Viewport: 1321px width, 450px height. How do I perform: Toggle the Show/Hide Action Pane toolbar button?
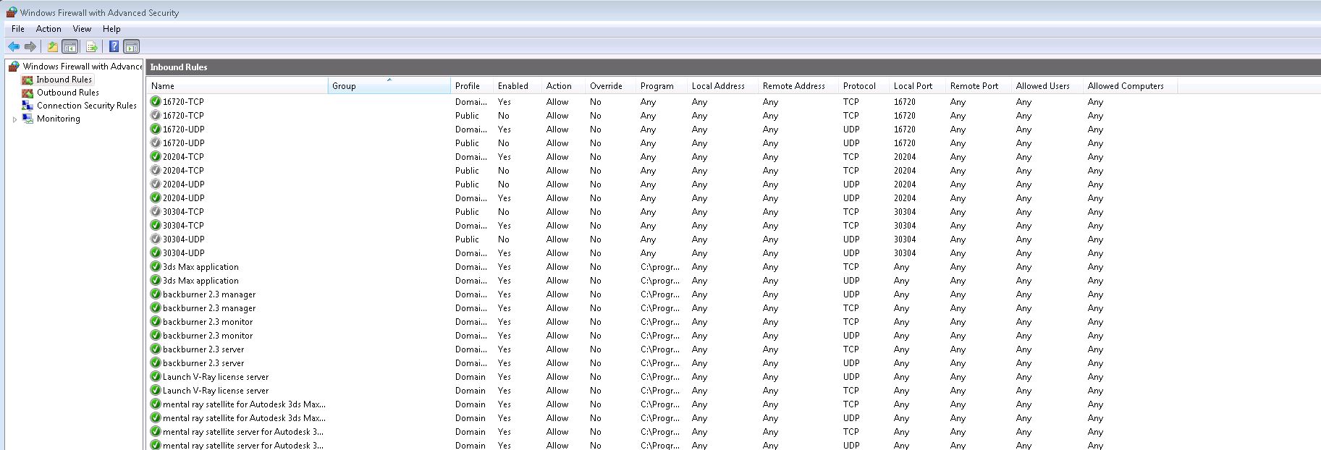pyautogui.click(x=131, y=46)
